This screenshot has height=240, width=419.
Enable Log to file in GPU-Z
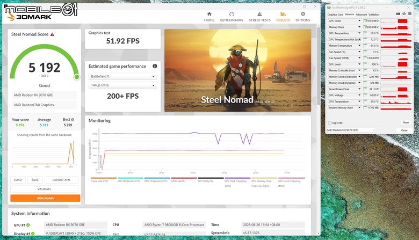(329, 123)
